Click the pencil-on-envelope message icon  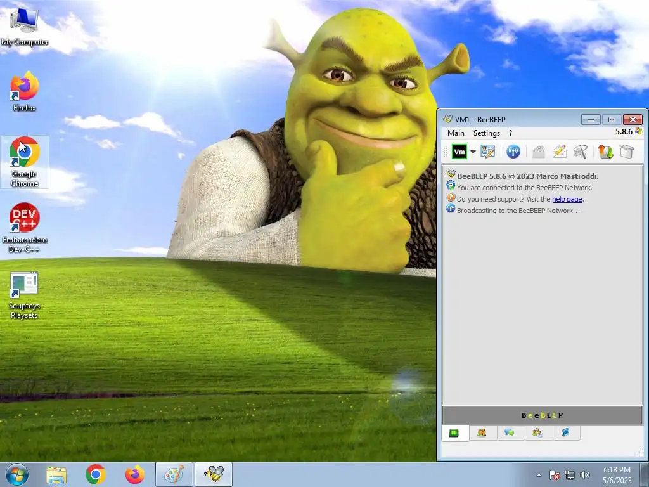559,152
